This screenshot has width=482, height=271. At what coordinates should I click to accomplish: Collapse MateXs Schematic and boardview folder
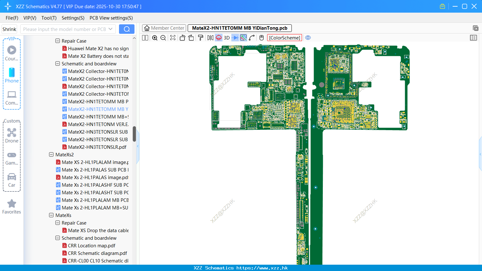point(58,238)
